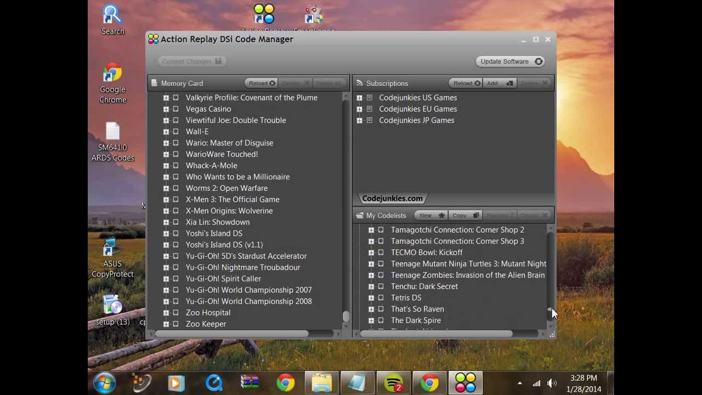Viewport: 702px width, 395px height.
Task: Expand Codejunkies US Games subscription
Action: [359, 98]
